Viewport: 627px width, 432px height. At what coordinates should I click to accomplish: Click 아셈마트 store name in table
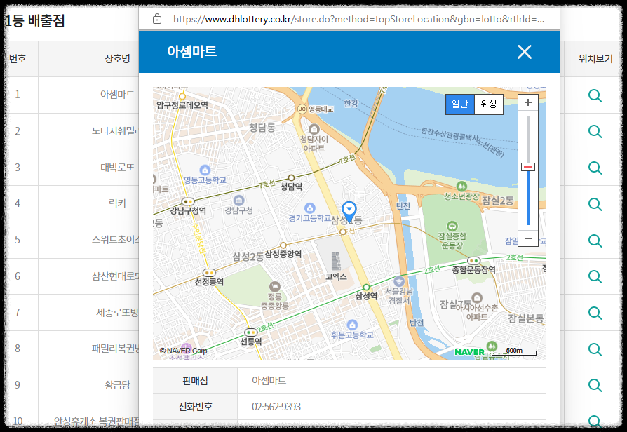pyautogui.click(x=117, y=95)
